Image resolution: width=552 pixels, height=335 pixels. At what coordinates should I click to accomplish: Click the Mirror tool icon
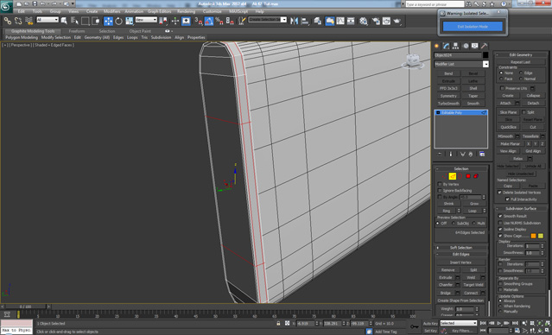point(294,21)
